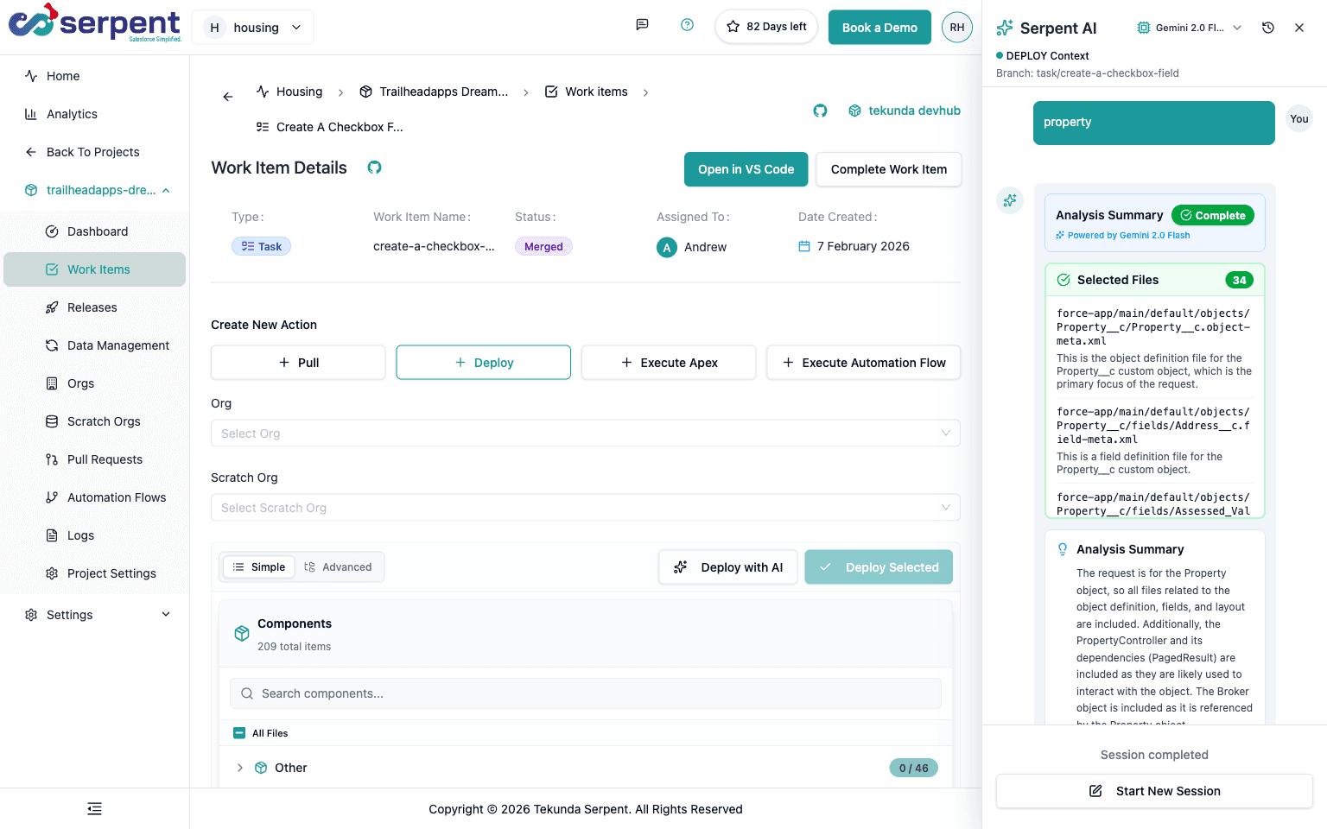Screen dimensions: 1327x829
Task: Open session history clock icon
Action: click(1267, 28)
